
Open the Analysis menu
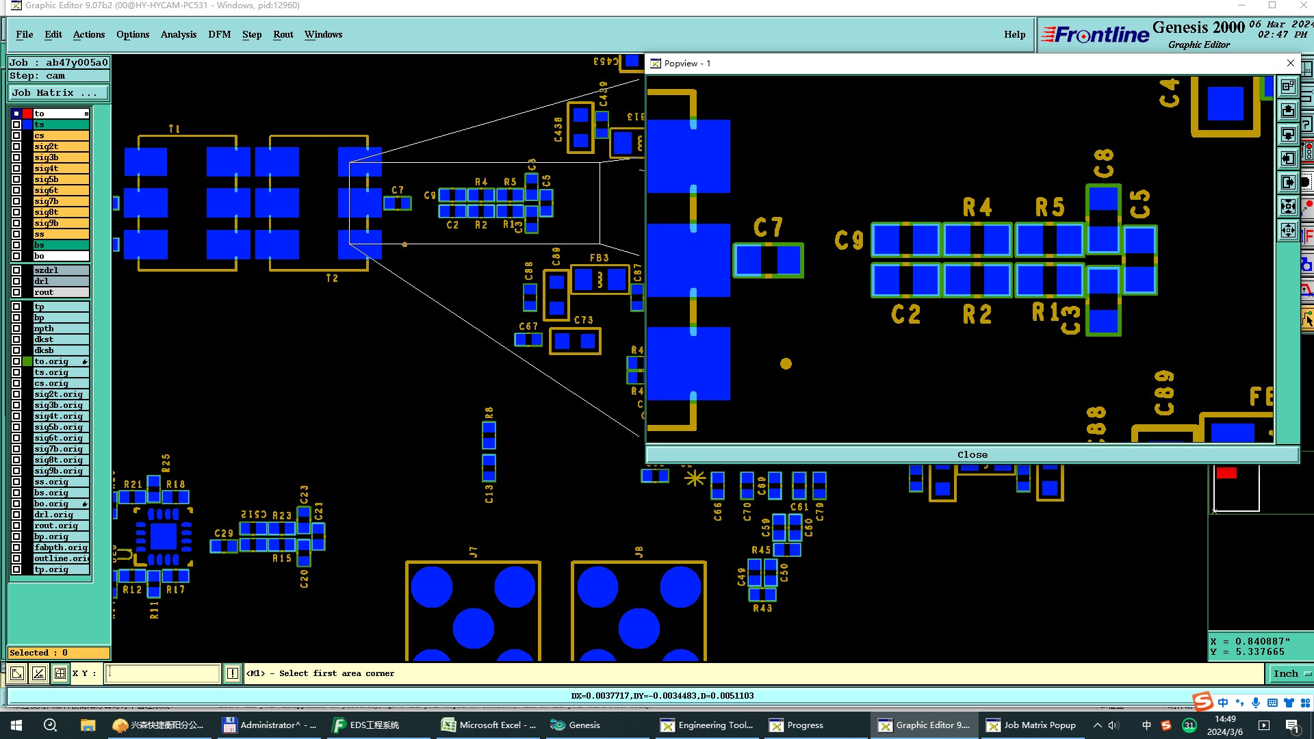point(178,34)
